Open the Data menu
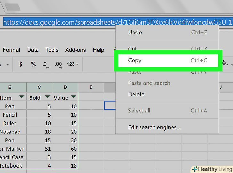The width and height of the screenshot is (233, 173). click(33, 50)
